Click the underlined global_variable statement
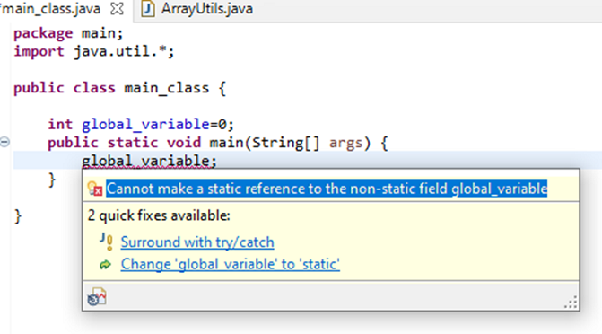Viewport: 602px width, 334px height. [149, 161]
